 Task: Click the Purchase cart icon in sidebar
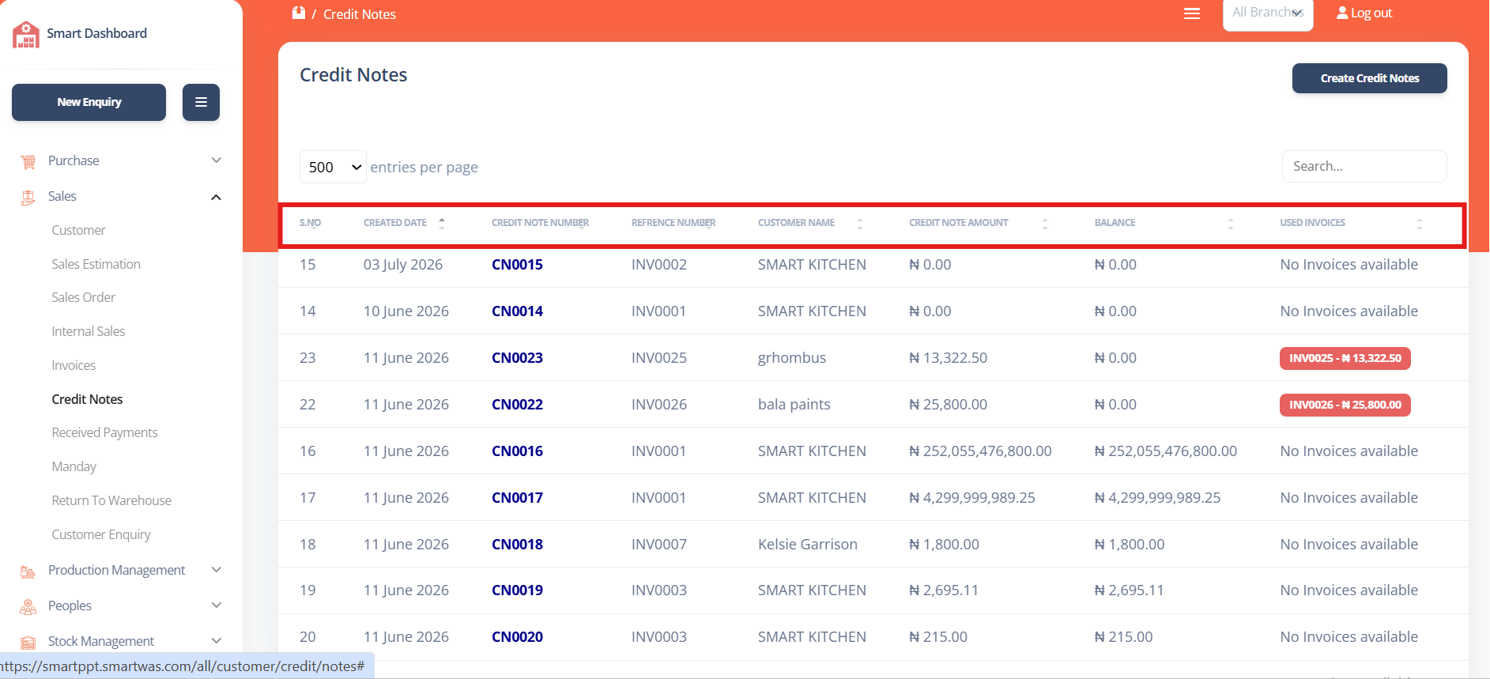pos(28,161)
